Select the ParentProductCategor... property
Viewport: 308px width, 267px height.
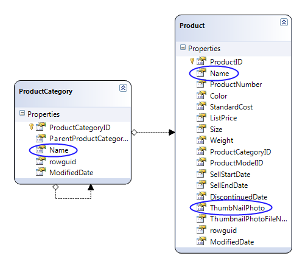pos(89,139)
